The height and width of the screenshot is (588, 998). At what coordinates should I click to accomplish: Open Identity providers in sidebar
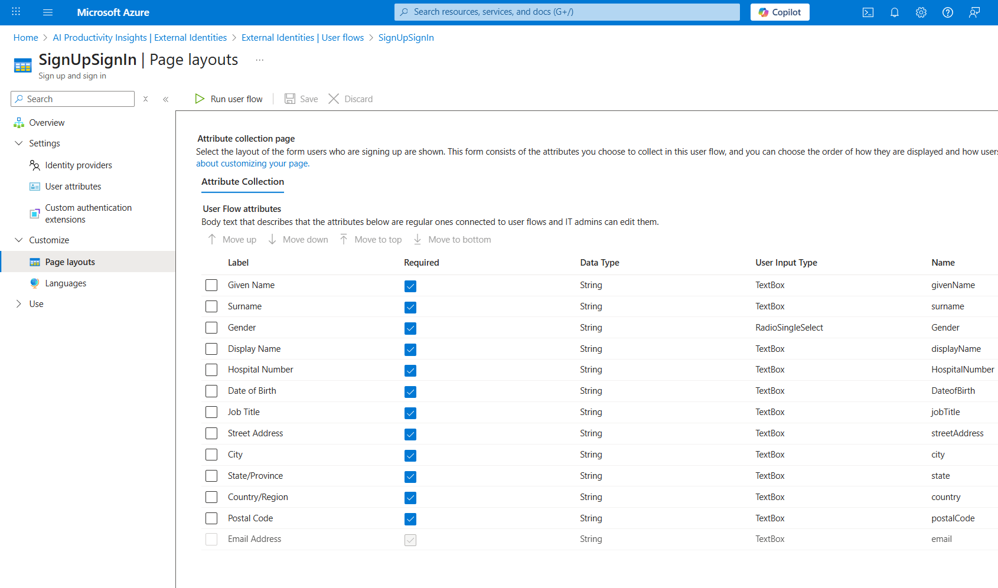78,165
